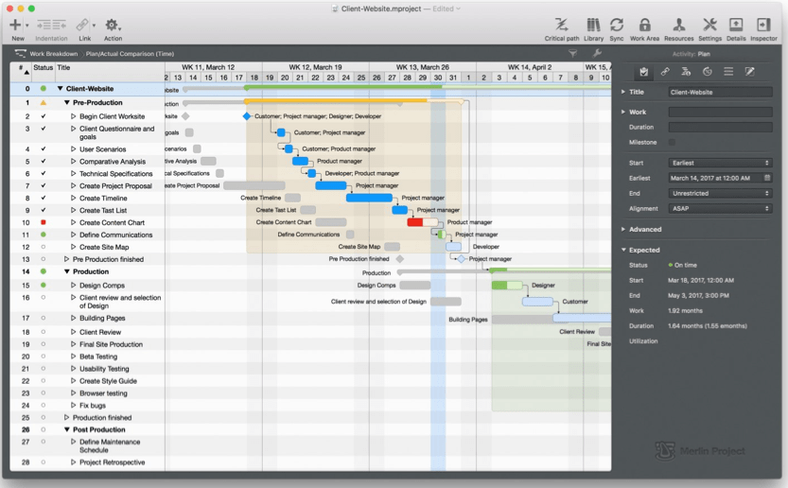Open the Settings tools icon

709,25
